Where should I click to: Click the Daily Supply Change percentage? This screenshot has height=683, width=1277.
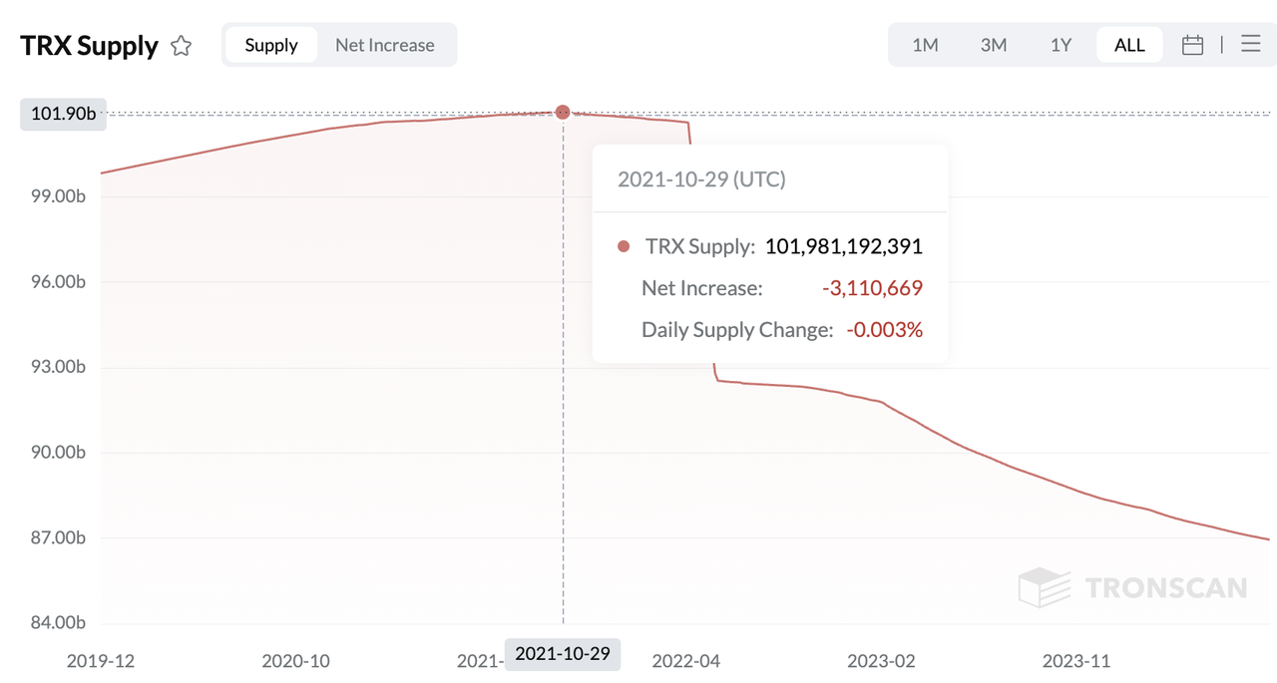click(x=884, y=329)
